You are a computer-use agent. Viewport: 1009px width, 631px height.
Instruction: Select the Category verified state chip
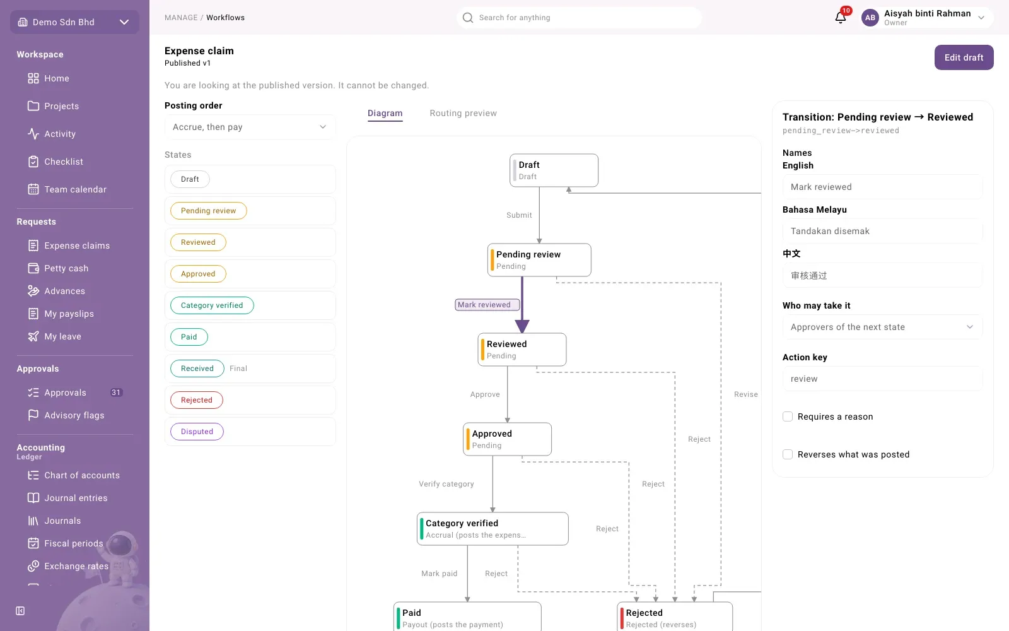[x=212, y=305]
